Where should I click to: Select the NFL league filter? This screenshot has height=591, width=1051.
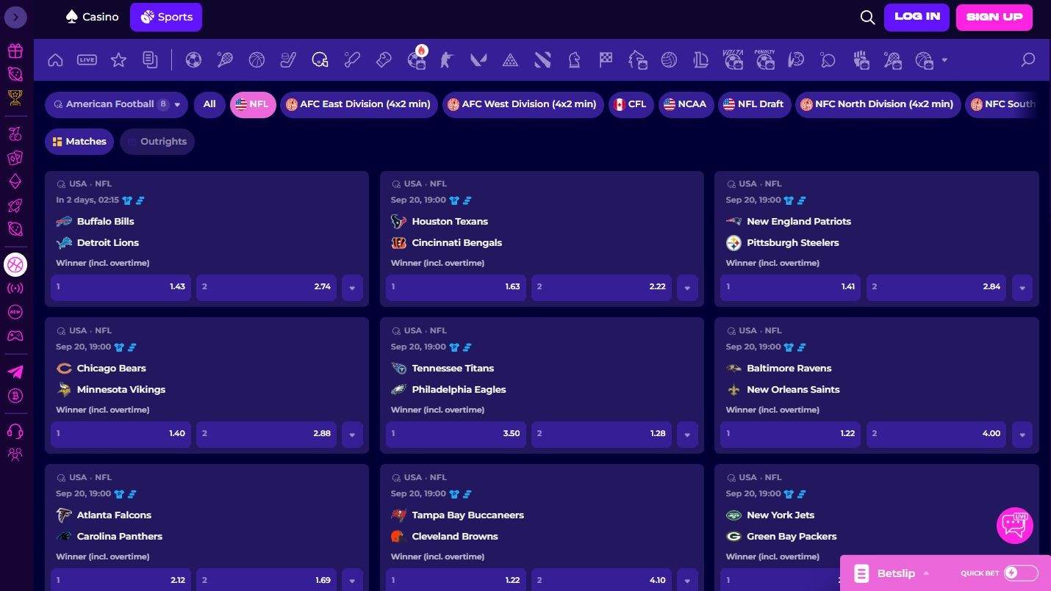coord(253,104)
